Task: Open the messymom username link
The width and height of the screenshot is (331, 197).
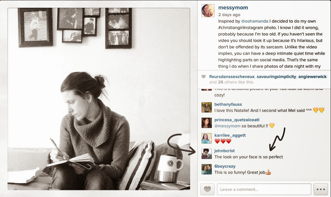Action: point(233,8)
